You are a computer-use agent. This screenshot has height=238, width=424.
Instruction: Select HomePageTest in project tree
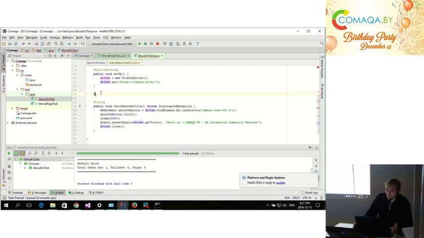pyautogui.click(x=48, y=104)
